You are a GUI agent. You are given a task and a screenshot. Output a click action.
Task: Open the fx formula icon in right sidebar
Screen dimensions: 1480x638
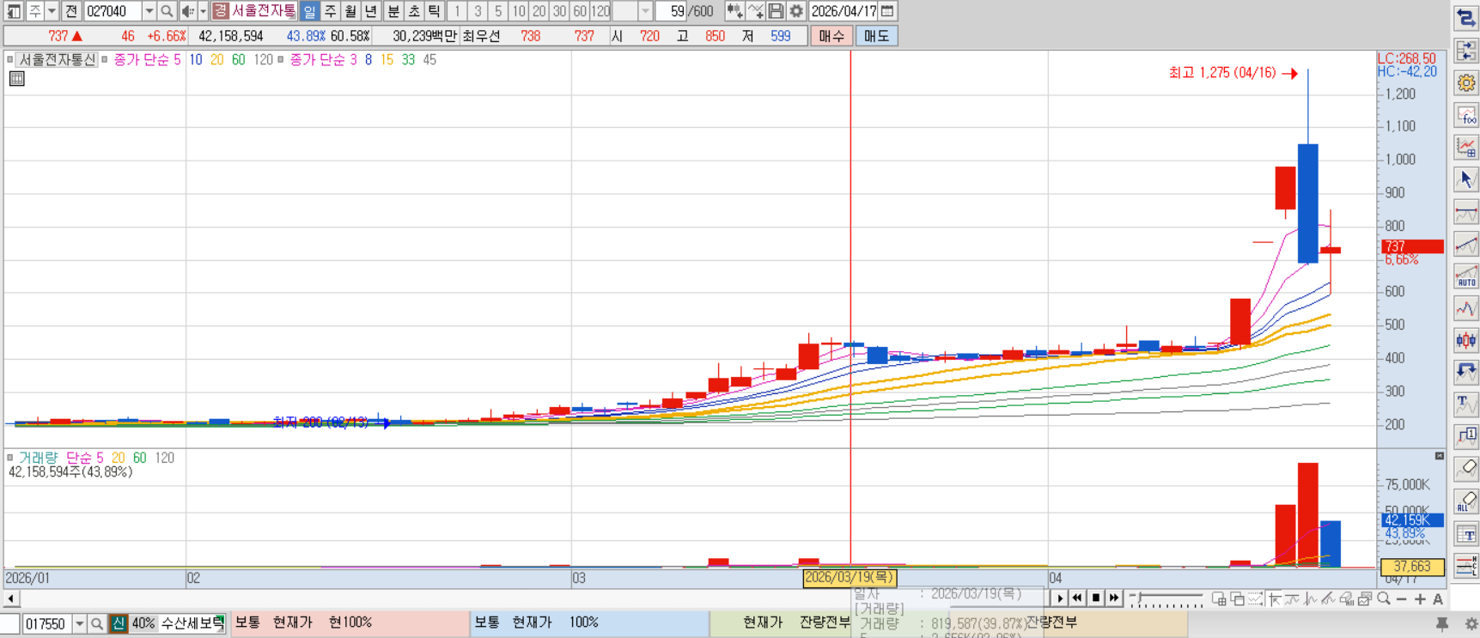coord(1466,115)
